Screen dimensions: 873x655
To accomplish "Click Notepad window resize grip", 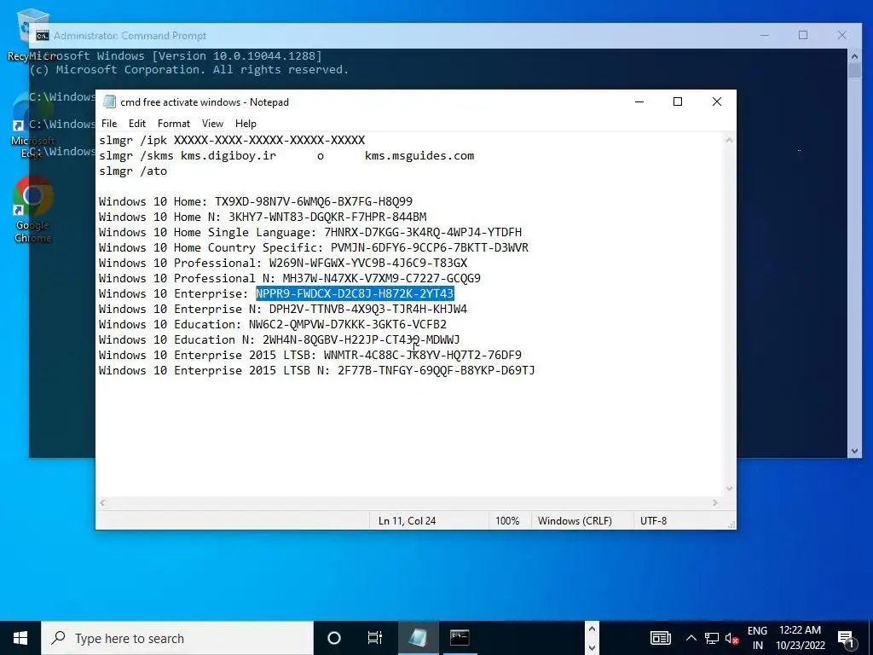I will pyautogui.click(x=731, y=525).
